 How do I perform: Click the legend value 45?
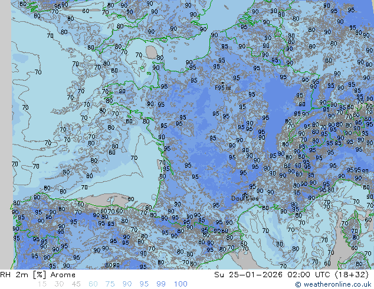(76, 284)
